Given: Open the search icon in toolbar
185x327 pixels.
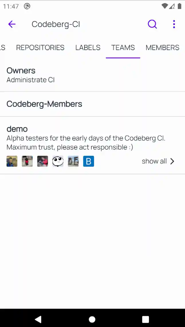Looking at the screenshot, I should tap(152, 24).
